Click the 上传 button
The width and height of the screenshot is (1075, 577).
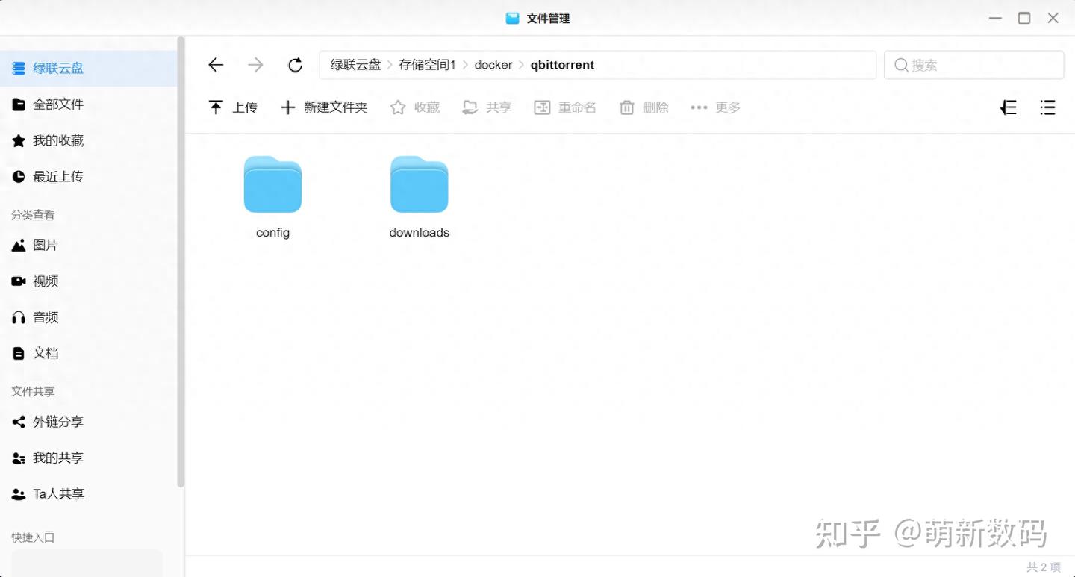click(233, 107)
